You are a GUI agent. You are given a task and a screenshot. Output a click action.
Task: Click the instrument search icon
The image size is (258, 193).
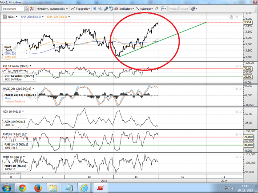(x=27, y=9)
